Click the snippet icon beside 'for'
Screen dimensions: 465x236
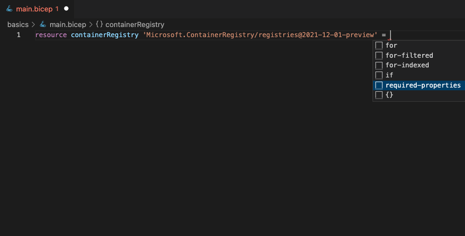click(x=379, y=45)
